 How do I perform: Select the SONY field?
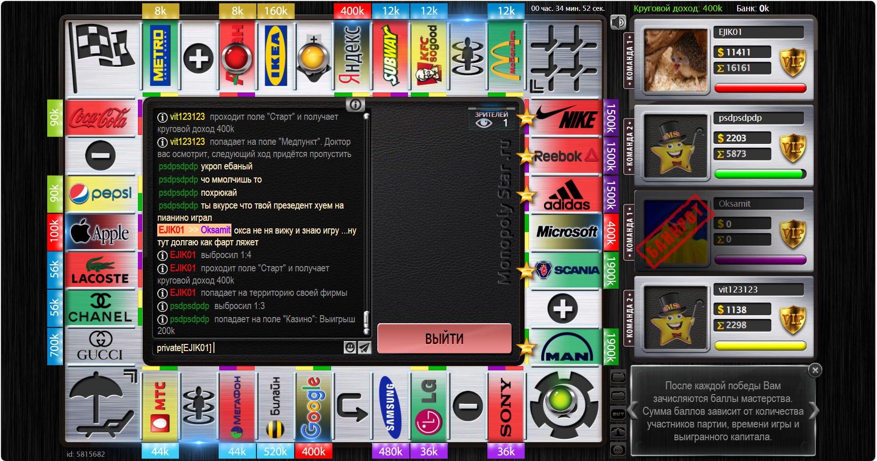(506, 406)
